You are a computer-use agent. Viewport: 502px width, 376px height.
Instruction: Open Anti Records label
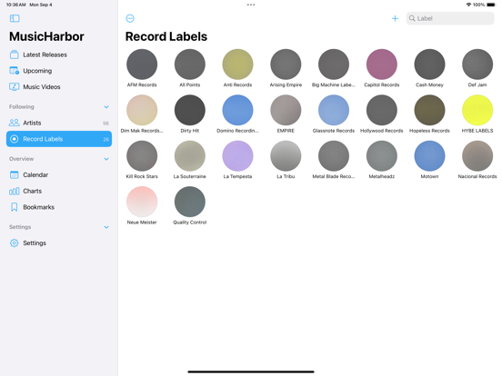coord(237,64)
